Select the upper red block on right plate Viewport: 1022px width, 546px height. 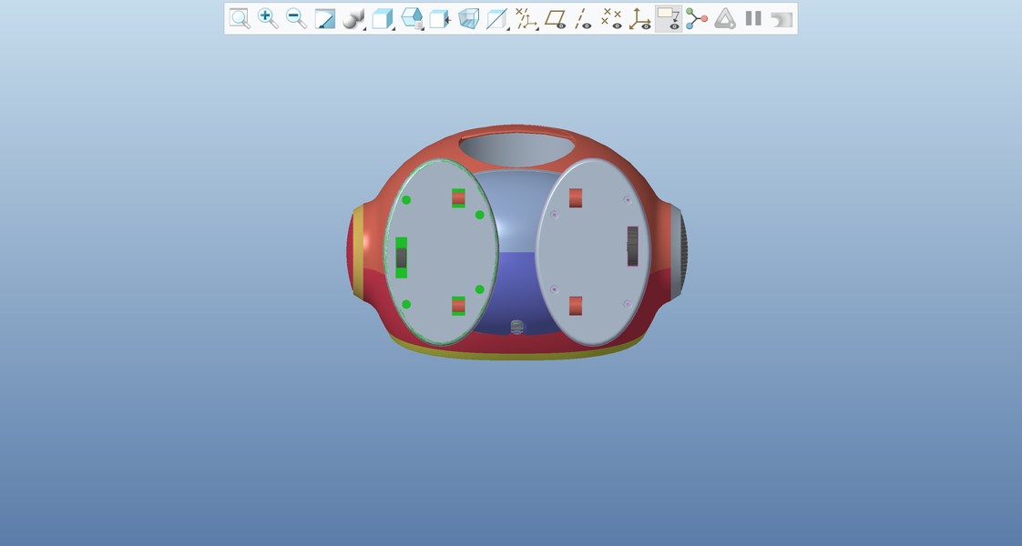click(x=576, y=197)
